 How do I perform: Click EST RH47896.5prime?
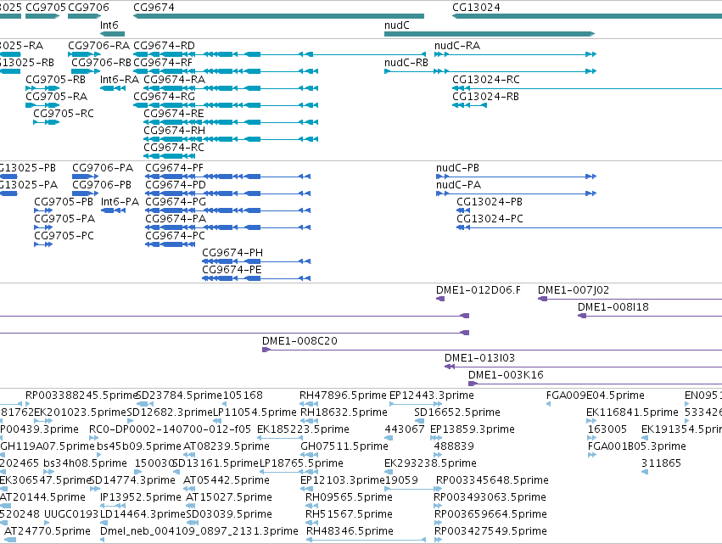click(343, 395)
